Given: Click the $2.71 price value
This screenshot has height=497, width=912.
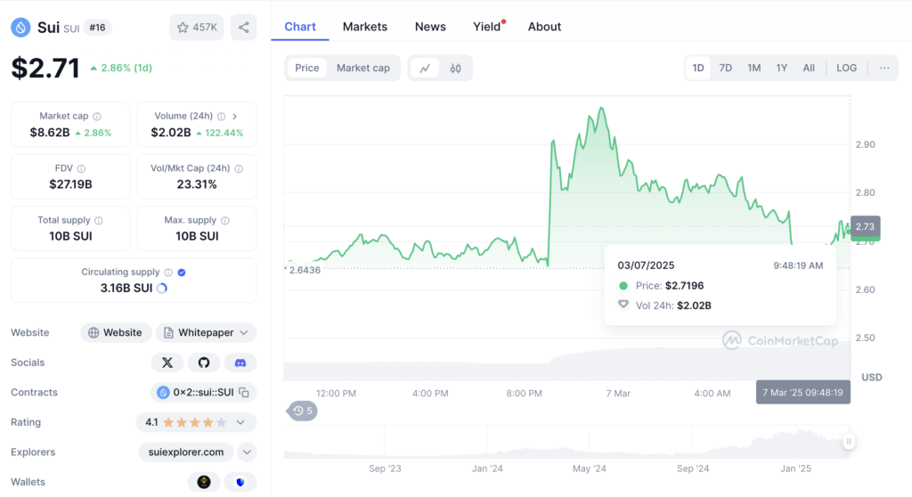Looking at the screenshot, I should (45, 68).
